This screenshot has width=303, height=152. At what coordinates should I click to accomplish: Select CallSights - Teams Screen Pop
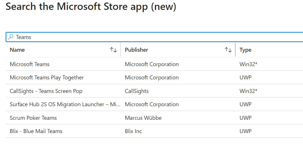click(46, 91)
